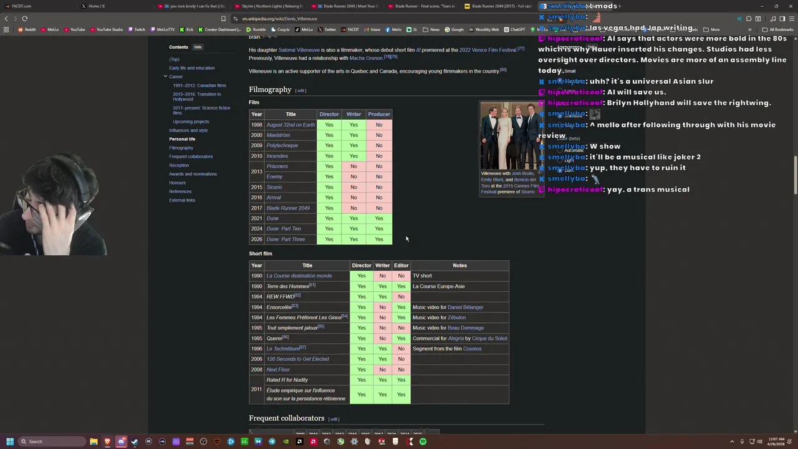Open the All Bookmarks folder
The image size is (798, 449).
(778, 29)
